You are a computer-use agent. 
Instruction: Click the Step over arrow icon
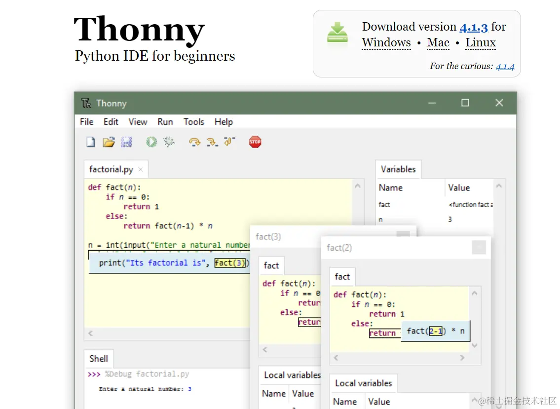194,142
